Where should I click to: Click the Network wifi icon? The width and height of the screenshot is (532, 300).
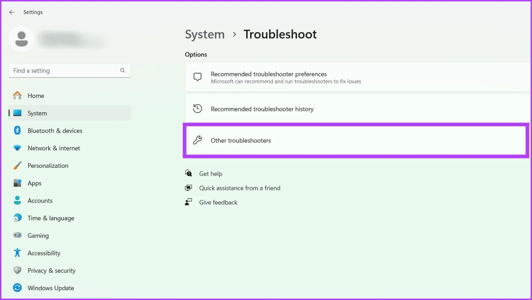(17, 148)
